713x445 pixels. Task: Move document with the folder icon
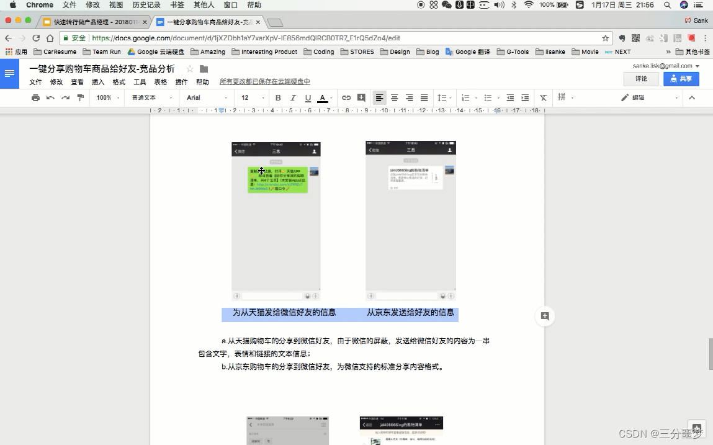[204, 69]
